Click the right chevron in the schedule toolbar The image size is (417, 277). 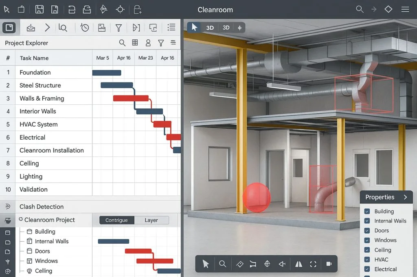coord(47,27)
